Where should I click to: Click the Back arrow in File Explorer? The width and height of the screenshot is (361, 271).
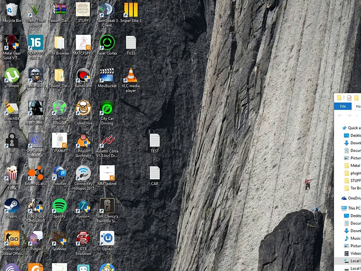(340, 115)
